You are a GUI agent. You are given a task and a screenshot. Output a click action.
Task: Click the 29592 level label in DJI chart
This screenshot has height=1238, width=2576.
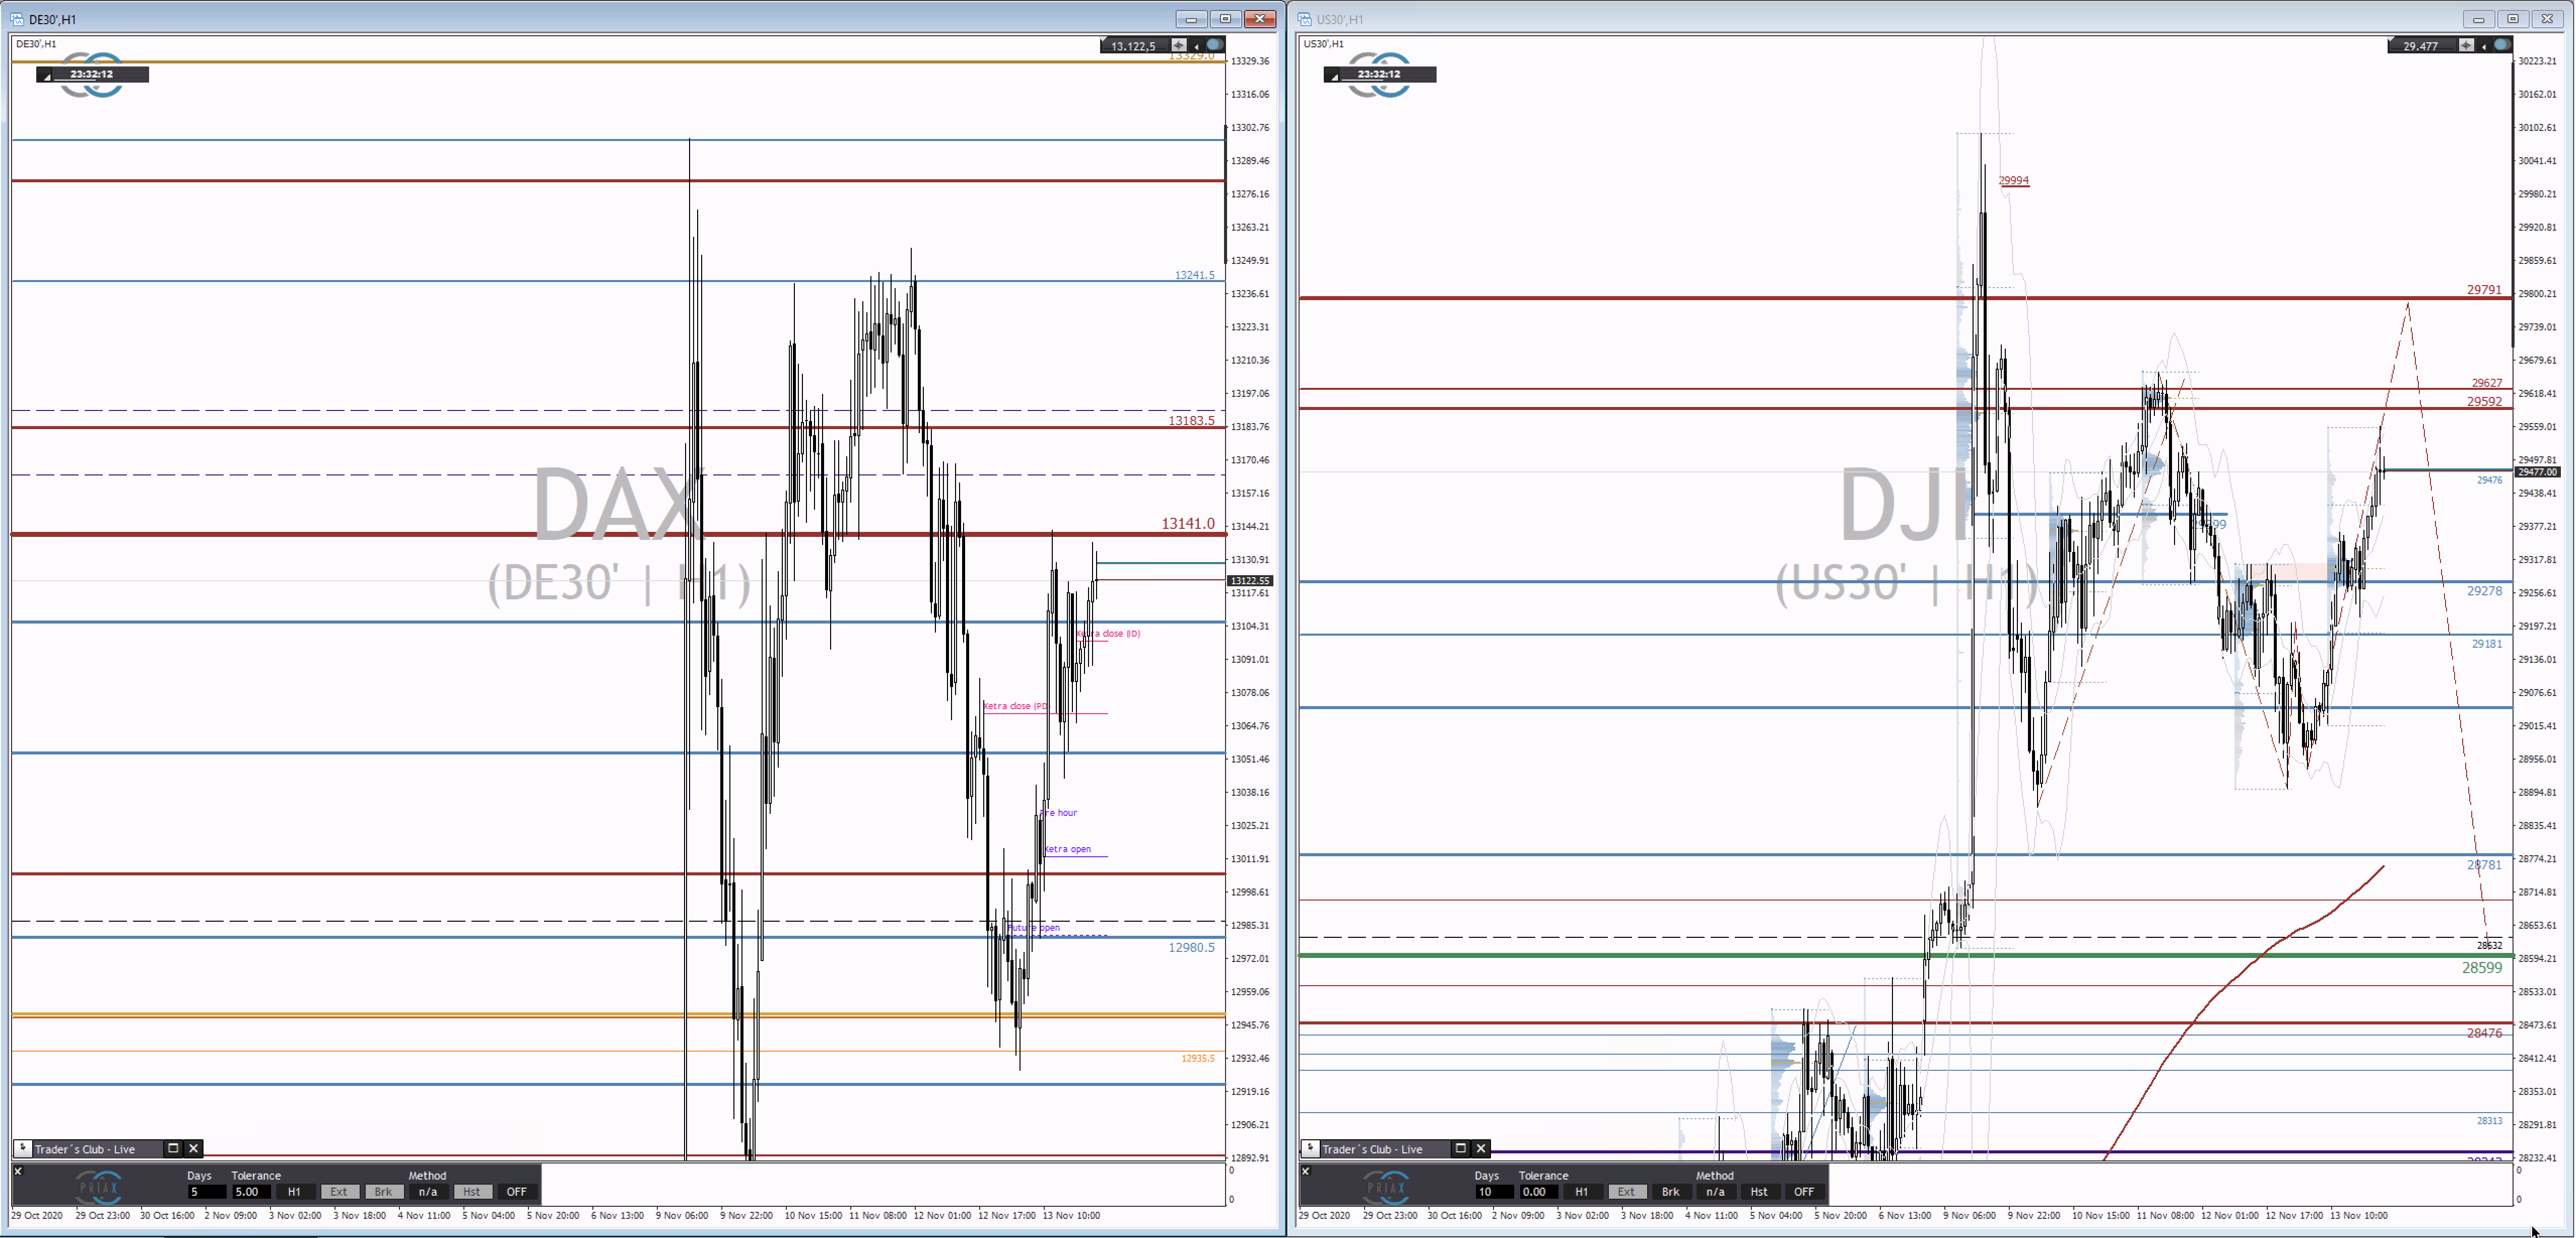tap(2484, 402)
